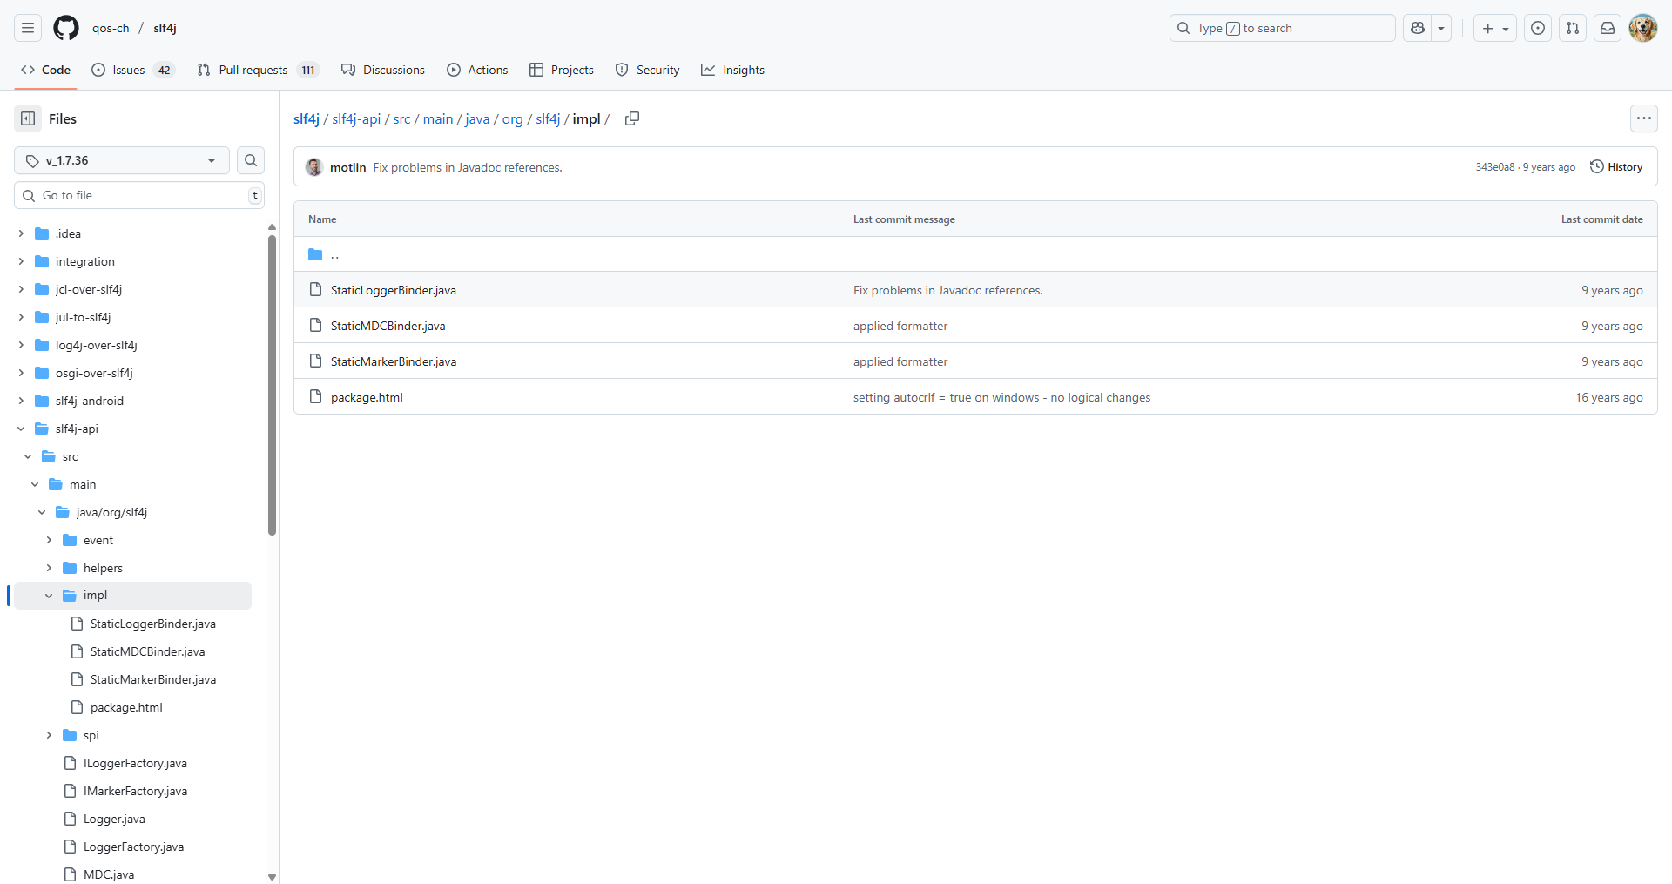Expand the event folder
1672x884 pixels.
click(x=49, y=540)
